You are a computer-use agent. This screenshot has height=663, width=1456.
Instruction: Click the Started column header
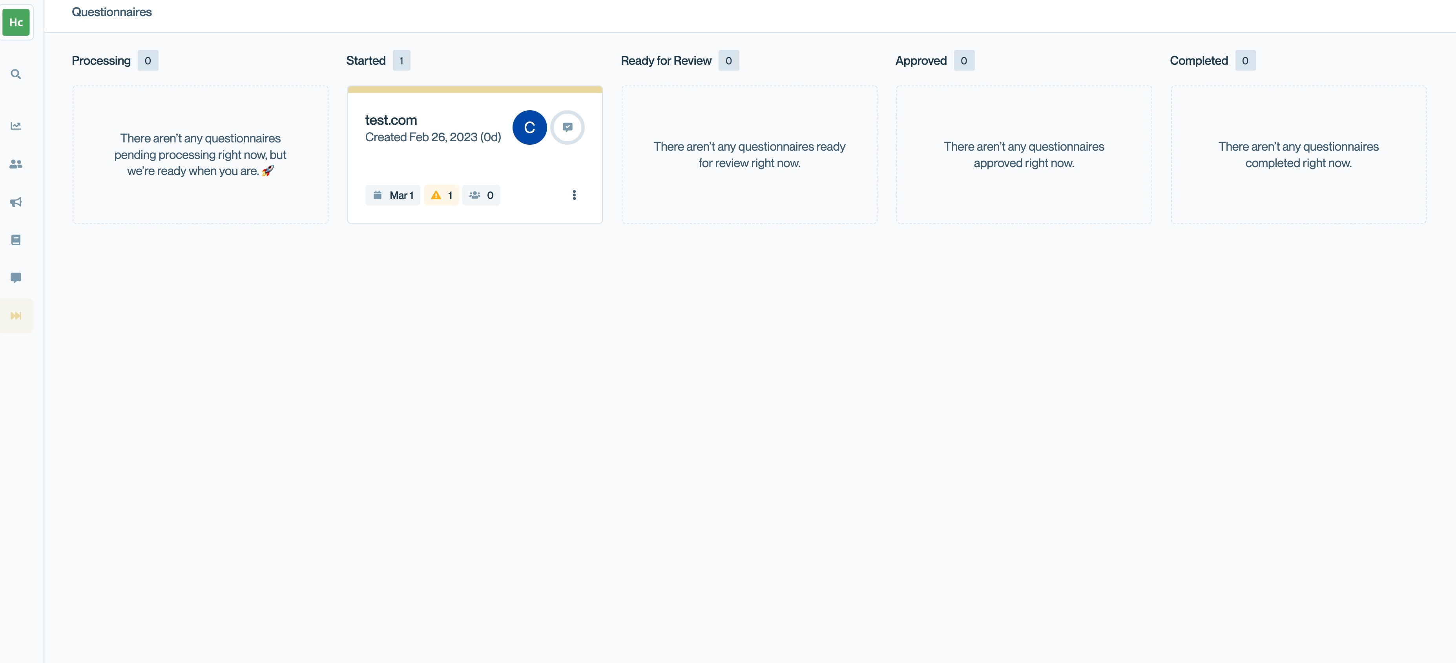coord(366,60)
